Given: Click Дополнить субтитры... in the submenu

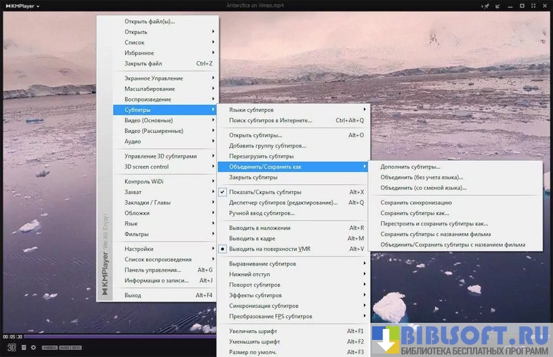Looking at the screenshot, I should tap(410, 167).
